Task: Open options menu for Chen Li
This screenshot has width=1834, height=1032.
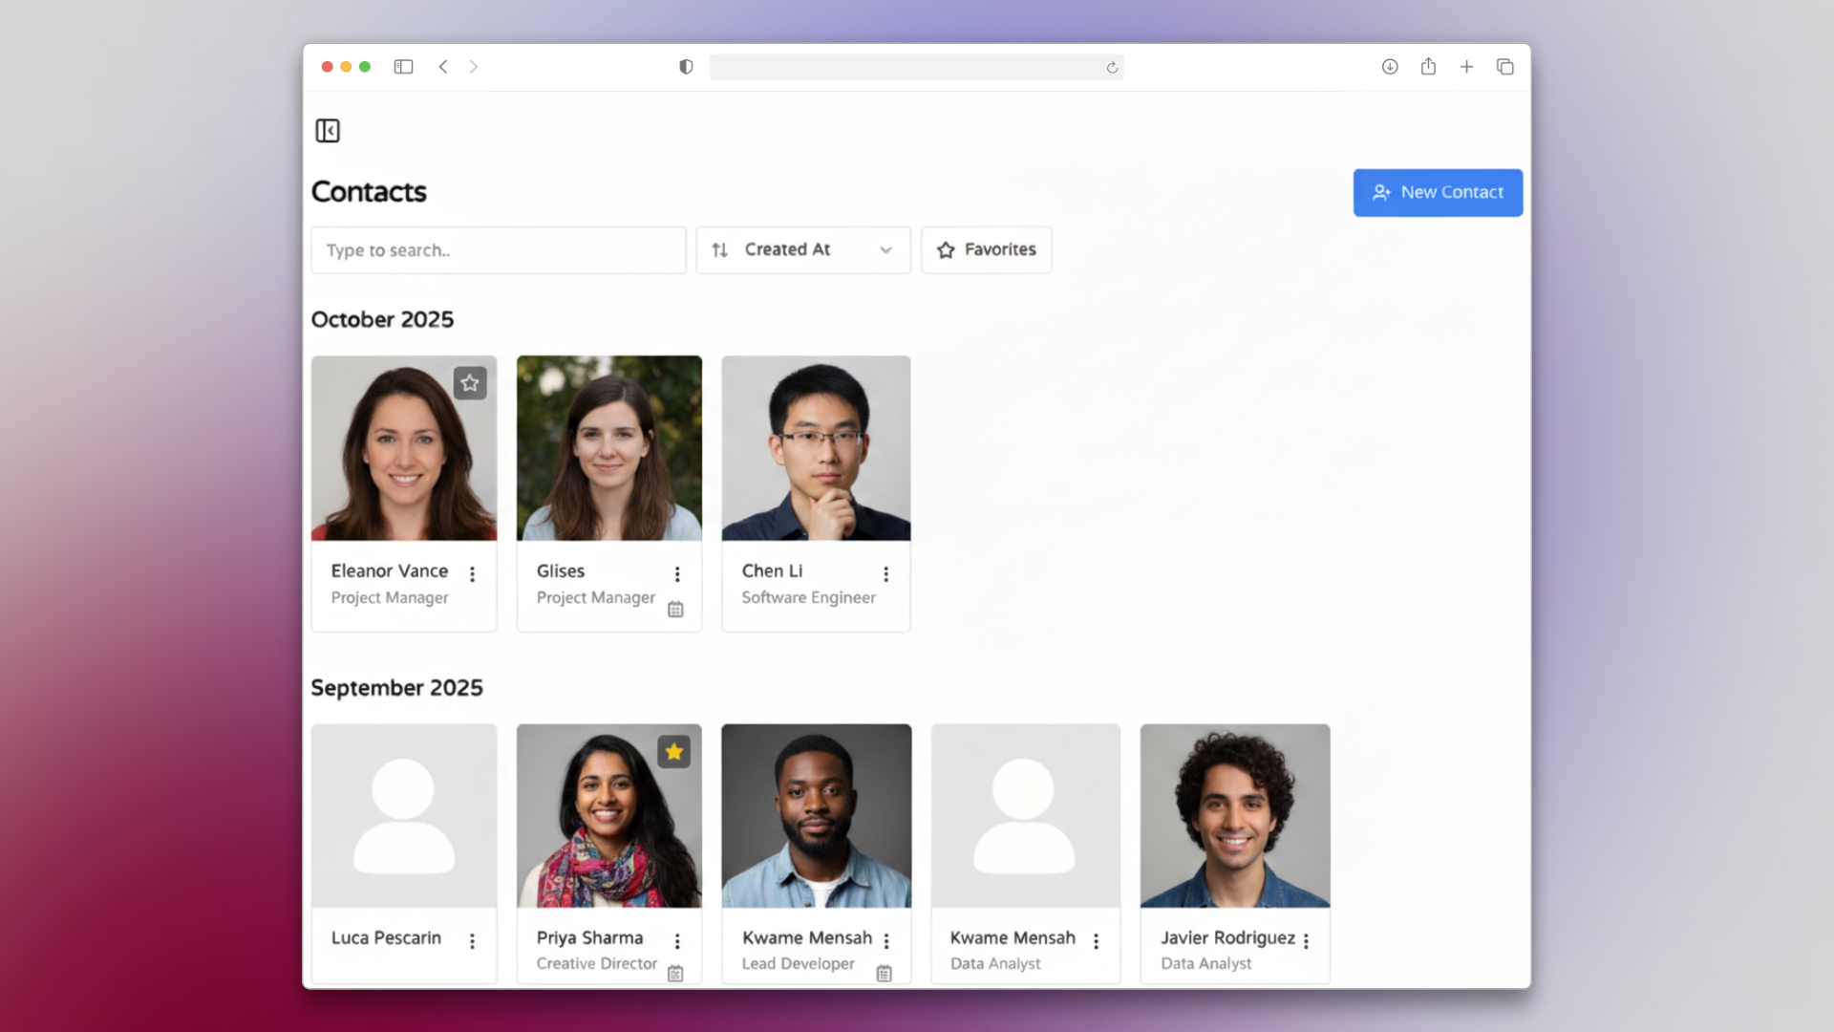Action: coord(886,574)
